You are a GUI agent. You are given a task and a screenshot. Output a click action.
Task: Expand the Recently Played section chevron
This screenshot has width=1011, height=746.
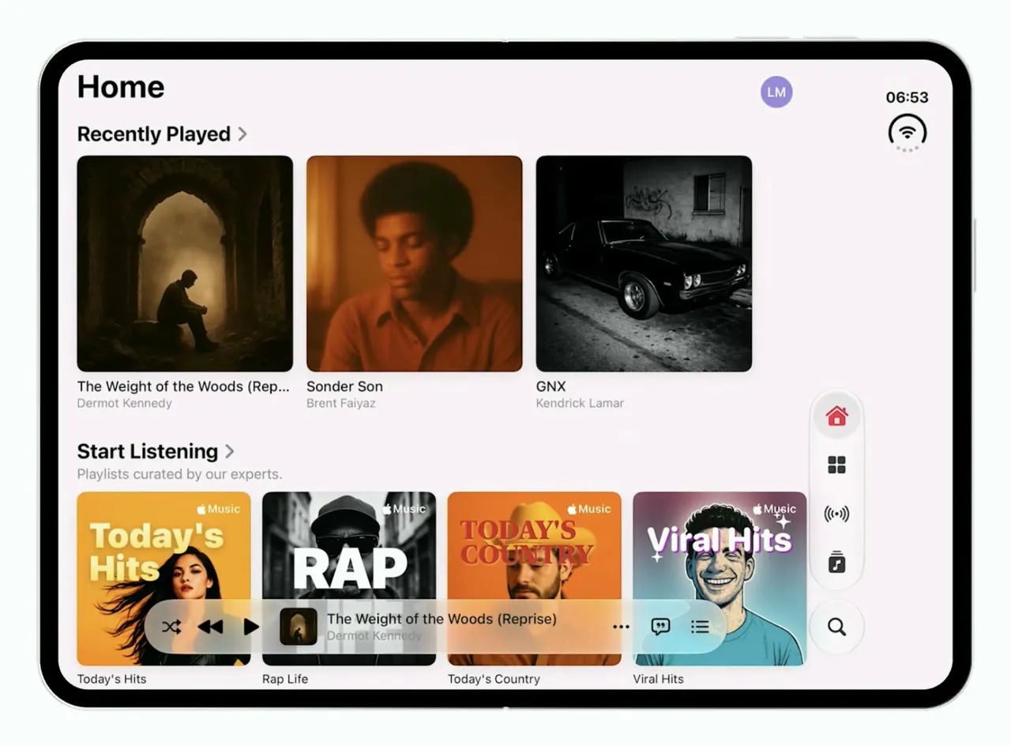pyautogui.click(x=242, y=134)
